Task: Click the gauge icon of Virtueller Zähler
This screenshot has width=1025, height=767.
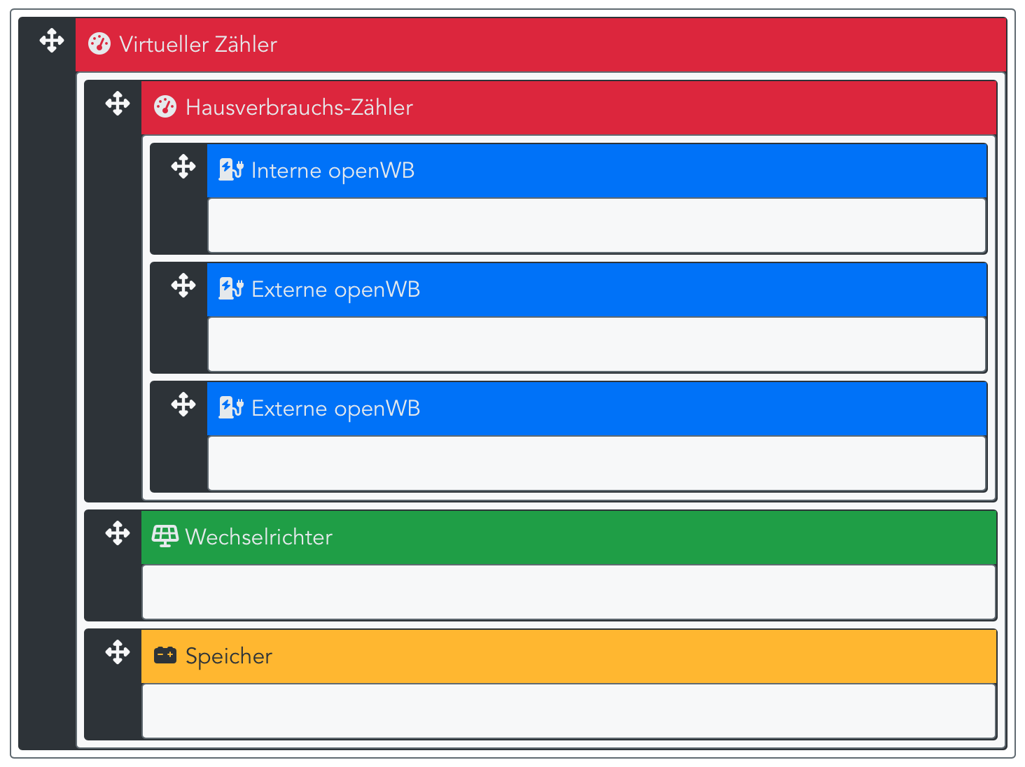Action: click(99, 44)
